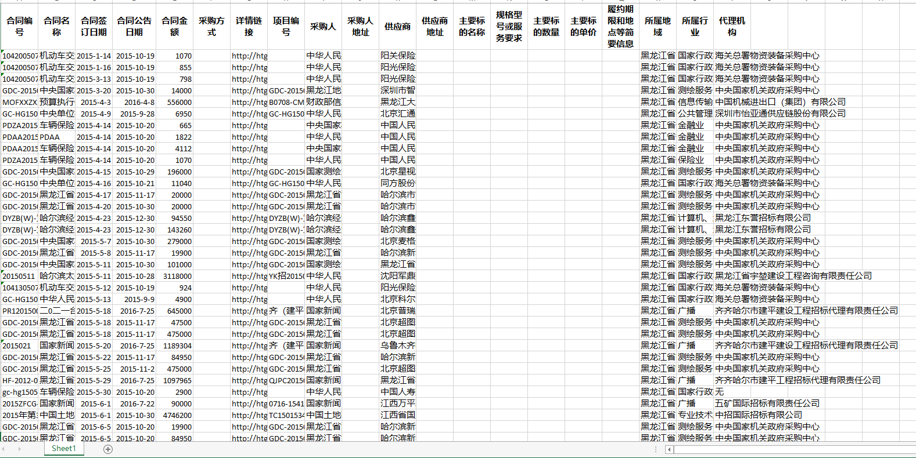The width and height of the screenshot is (916, 458).
Task: Click the next sheet navigation arrow
Action: click(19, 449)
